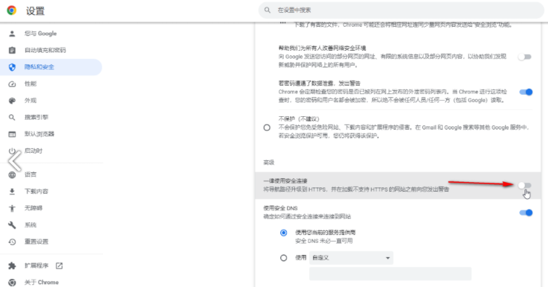Image resolution: width=548 pixels, height=287 pixels.
Task: Click the 自动填充和密码 clipboard icon
Action: tap(12, 50)
